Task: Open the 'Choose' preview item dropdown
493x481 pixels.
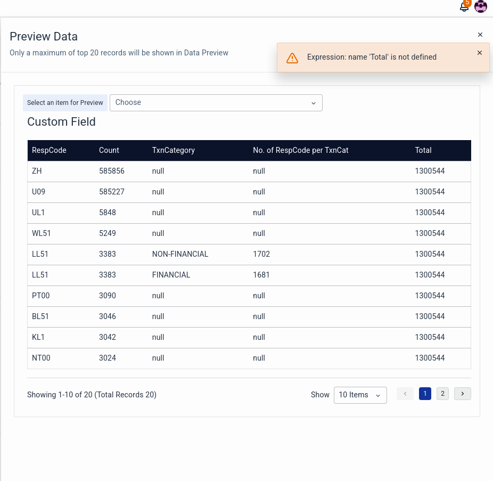Action: pyautogui.click(x=216, y=103)
